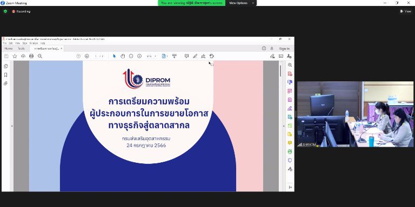This screenshot has width=415, height=207.
Task: Open Fill and Sign at toolbar right
Action: pyautogui.click(x=272, y=56)
